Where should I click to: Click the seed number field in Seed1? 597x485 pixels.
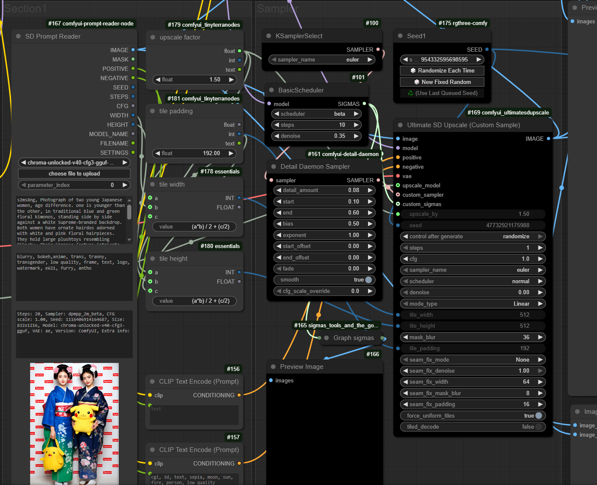pos(442,60)
